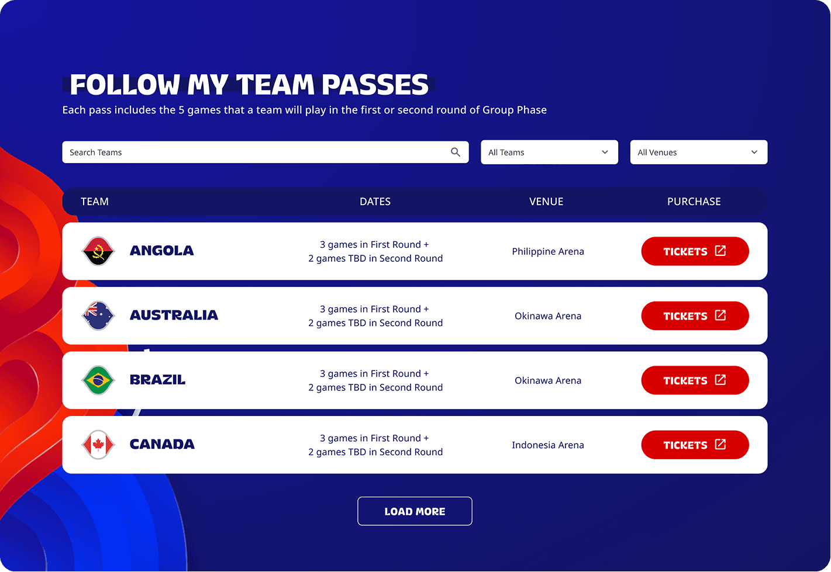This screenshot has height=572, width=831.
Task: Click the Okinawa Arena venue text for Australia
Action: pyautogui.click(x=547, y=316)
